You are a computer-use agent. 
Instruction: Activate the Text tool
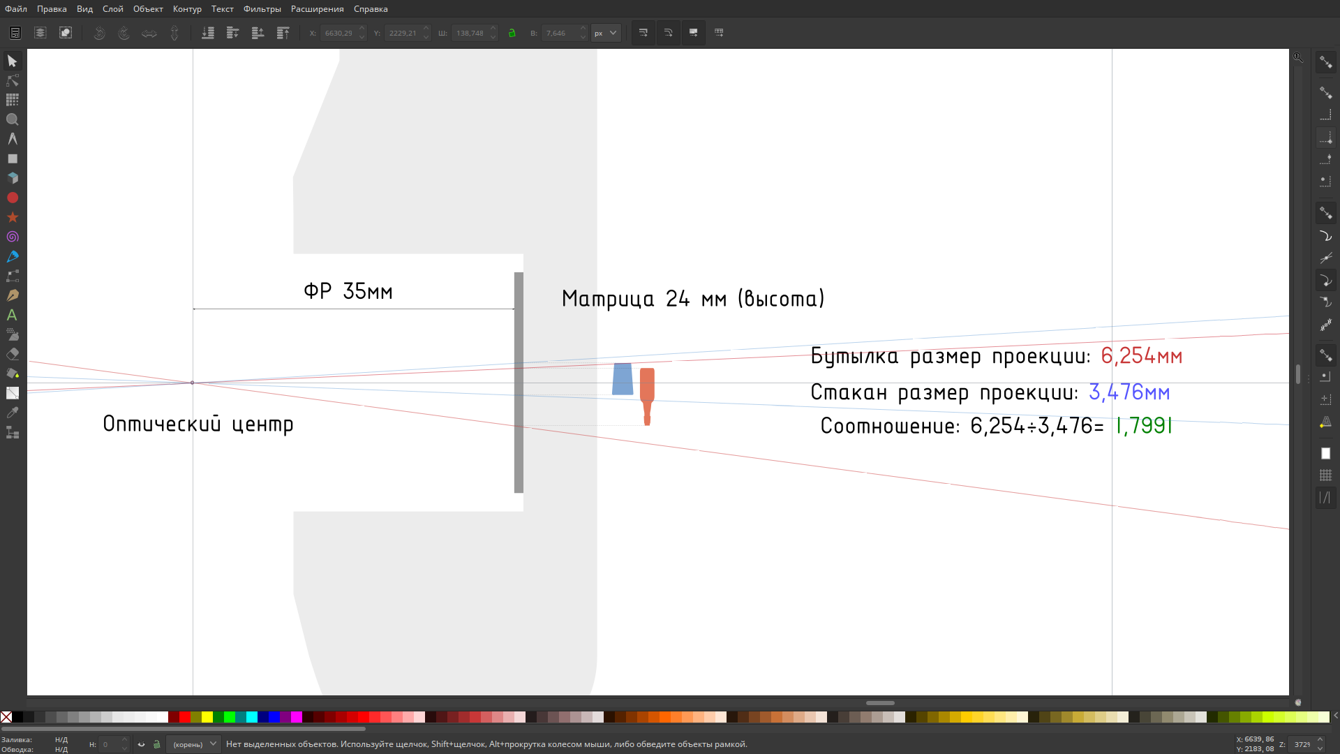(x=12, y=316)
